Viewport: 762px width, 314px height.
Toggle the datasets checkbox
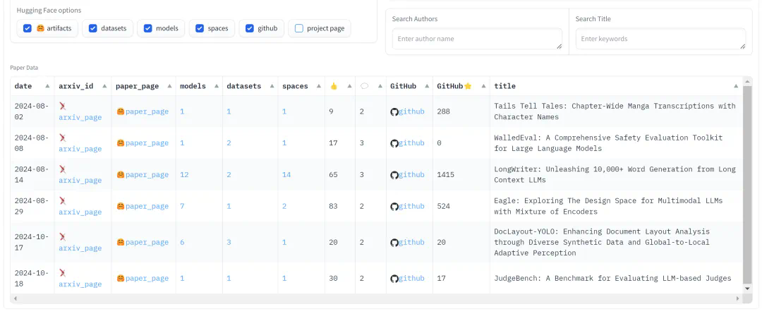coord(92,29)
